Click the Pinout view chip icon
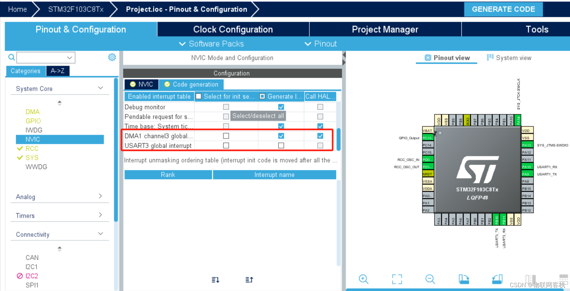The image size is (570, 291). [428, 58]
